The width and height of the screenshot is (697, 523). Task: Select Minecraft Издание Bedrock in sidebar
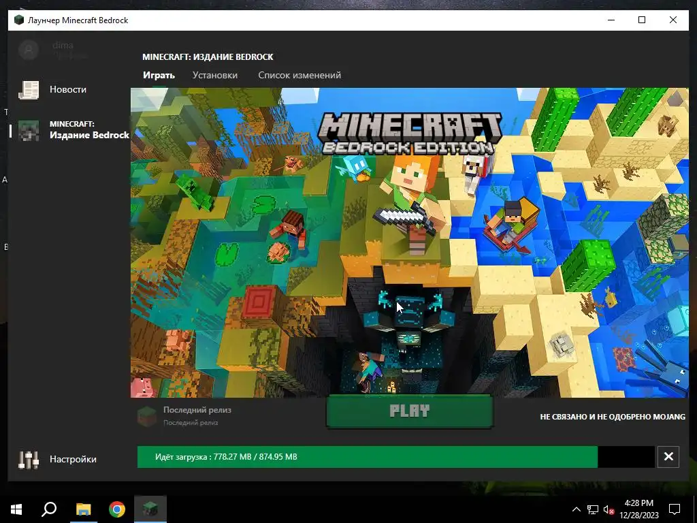tap(74, 130)
